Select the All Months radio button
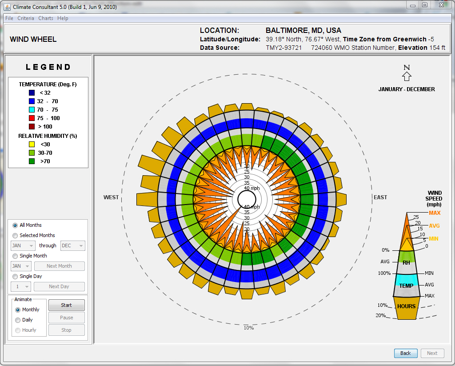Viewport: 455px width, 366px height. point(15,225)
